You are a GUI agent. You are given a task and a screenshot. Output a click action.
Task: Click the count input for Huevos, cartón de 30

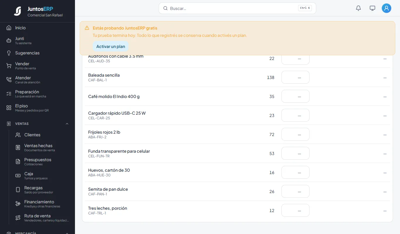pos(295,172)
